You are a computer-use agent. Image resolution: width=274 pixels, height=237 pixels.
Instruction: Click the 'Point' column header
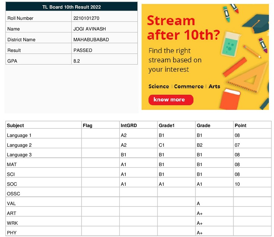tap(252, 125)
